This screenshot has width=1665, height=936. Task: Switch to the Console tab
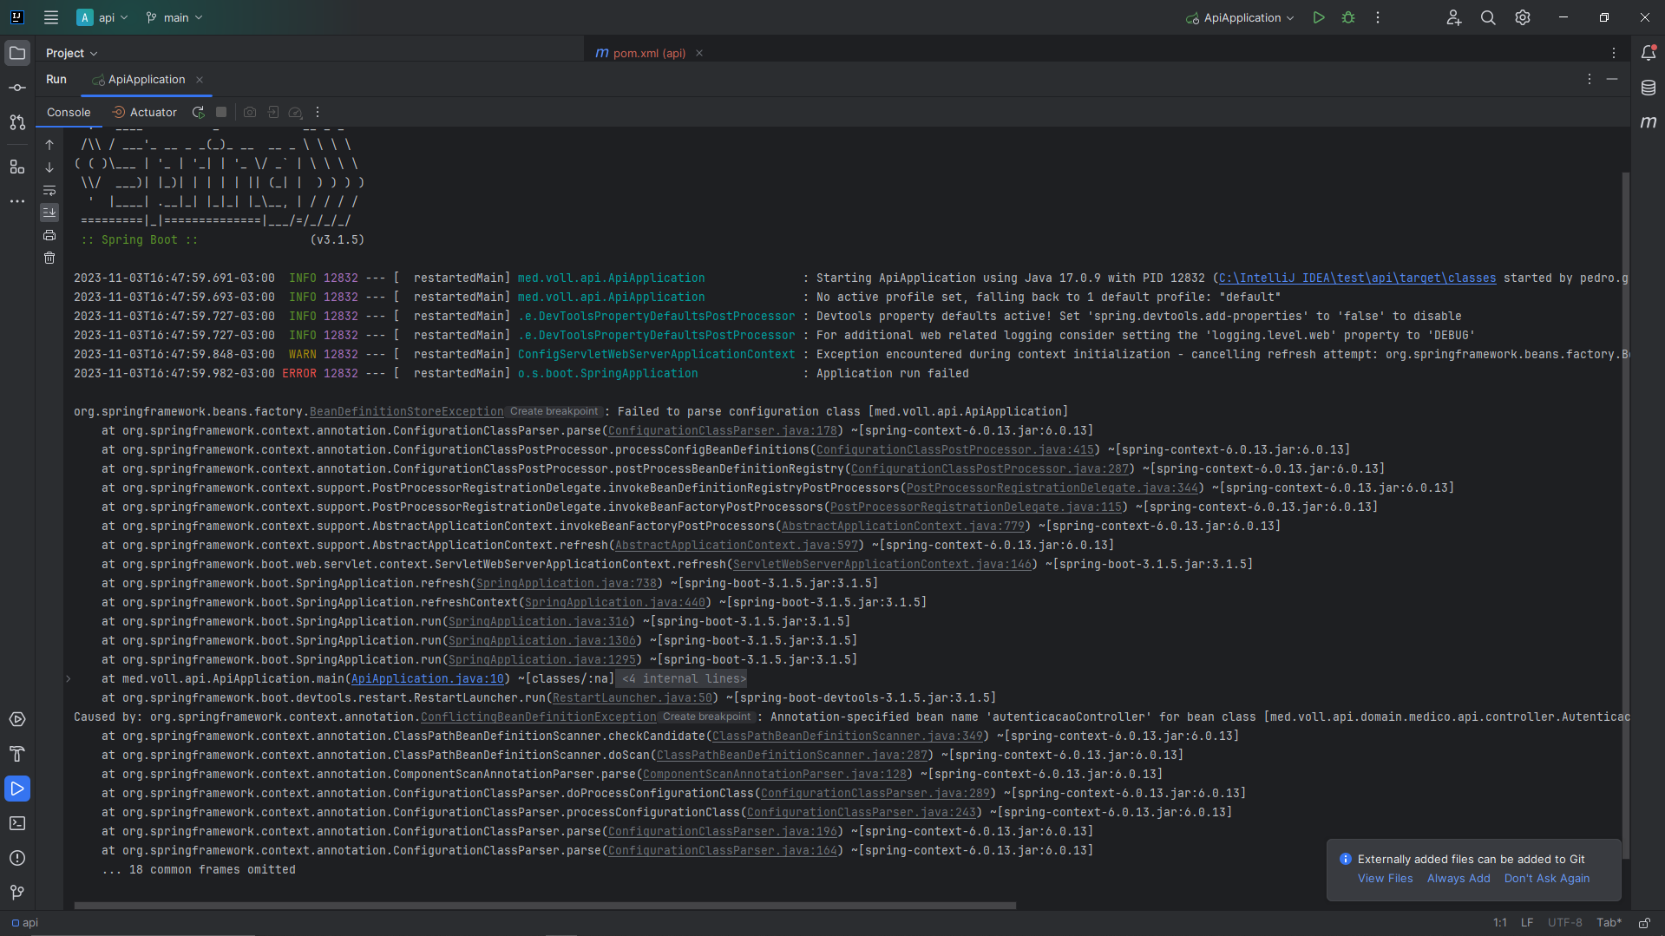pos(69,112)
